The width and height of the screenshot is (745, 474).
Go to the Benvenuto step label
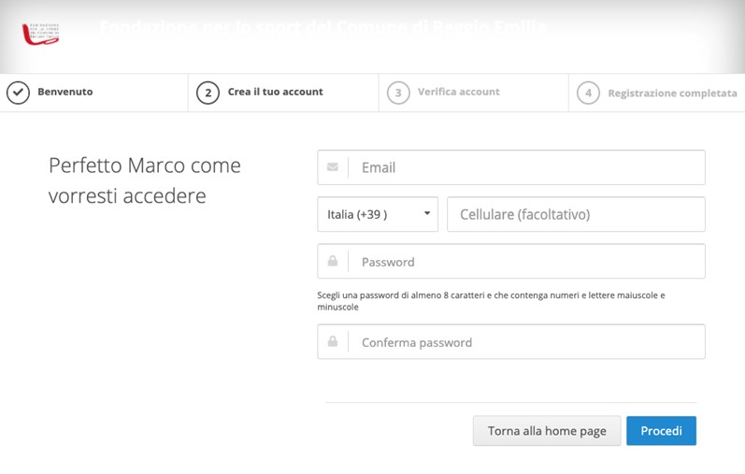pyautogui.click(x=64, y=93)
